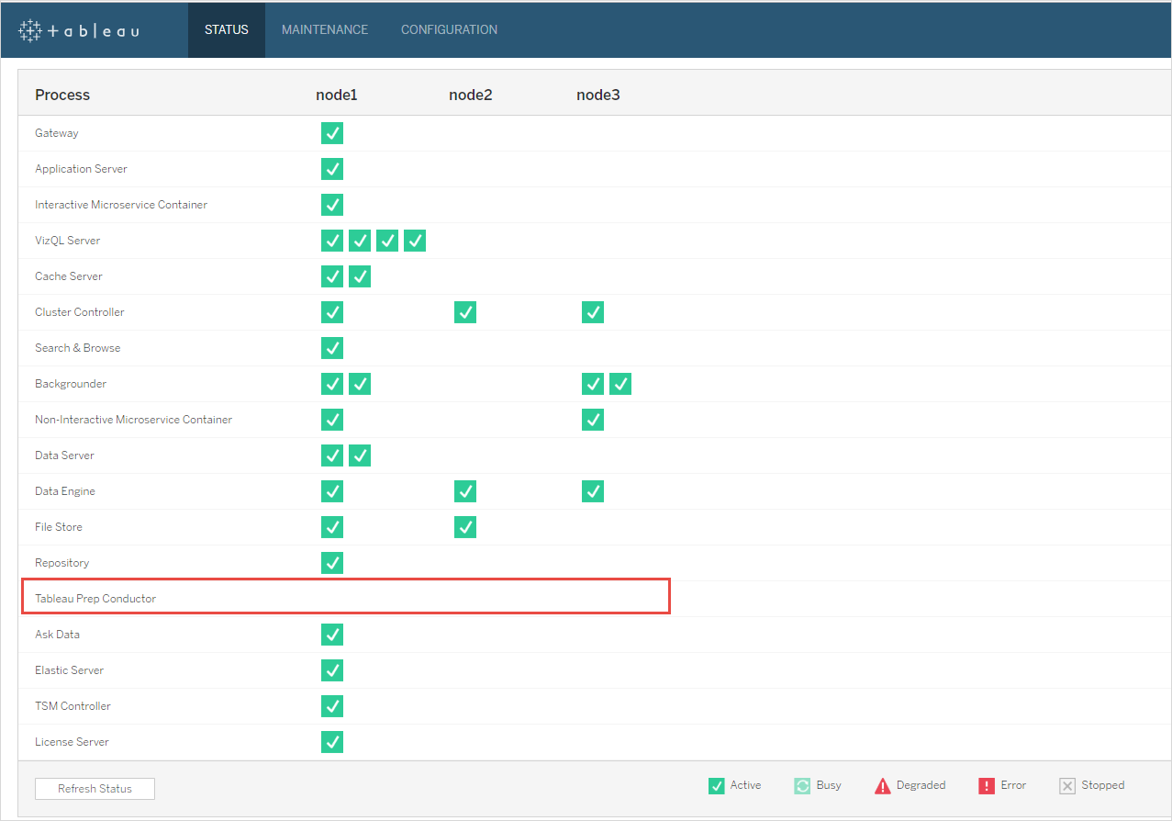Click the Application Server process label
This screenshot has width=1172, height=821.
82,169
